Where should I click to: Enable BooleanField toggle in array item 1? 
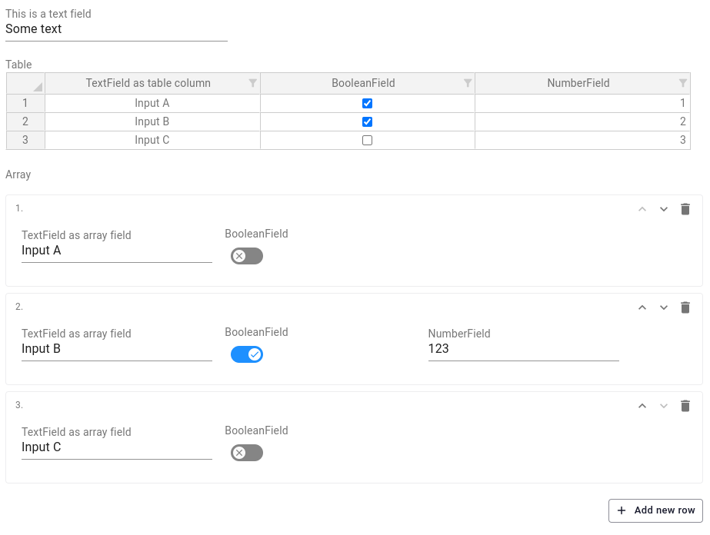tap(246, 256)
